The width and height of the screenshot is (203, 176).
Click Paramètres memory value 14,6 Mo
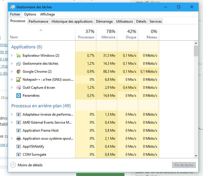[109, 96]
